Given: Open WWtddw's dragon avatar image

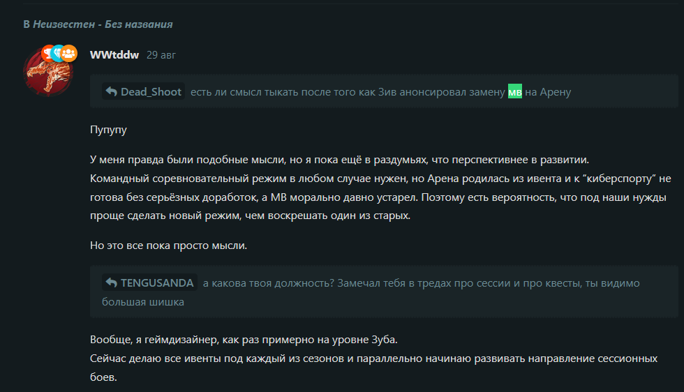Looking at the screenshot, I should tap(47, 72).
